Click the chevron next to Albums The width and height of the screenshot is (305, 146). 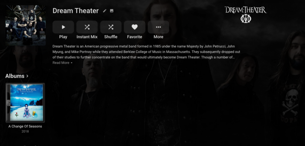[x=27, y=76]
